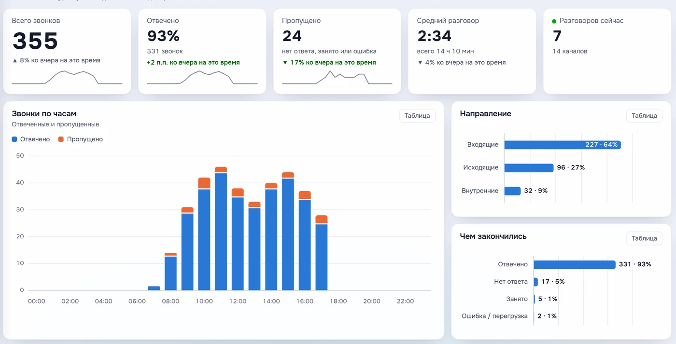Show Таблица for Чем закончились card
Viewport: 676px width, 344px height.
[x=644, y=238]
